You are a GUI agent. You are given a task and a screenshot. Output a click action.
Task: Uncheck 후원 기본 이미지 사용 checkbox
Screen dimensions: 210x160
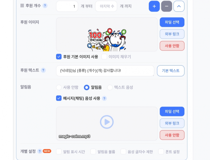[x=59, y=57]
